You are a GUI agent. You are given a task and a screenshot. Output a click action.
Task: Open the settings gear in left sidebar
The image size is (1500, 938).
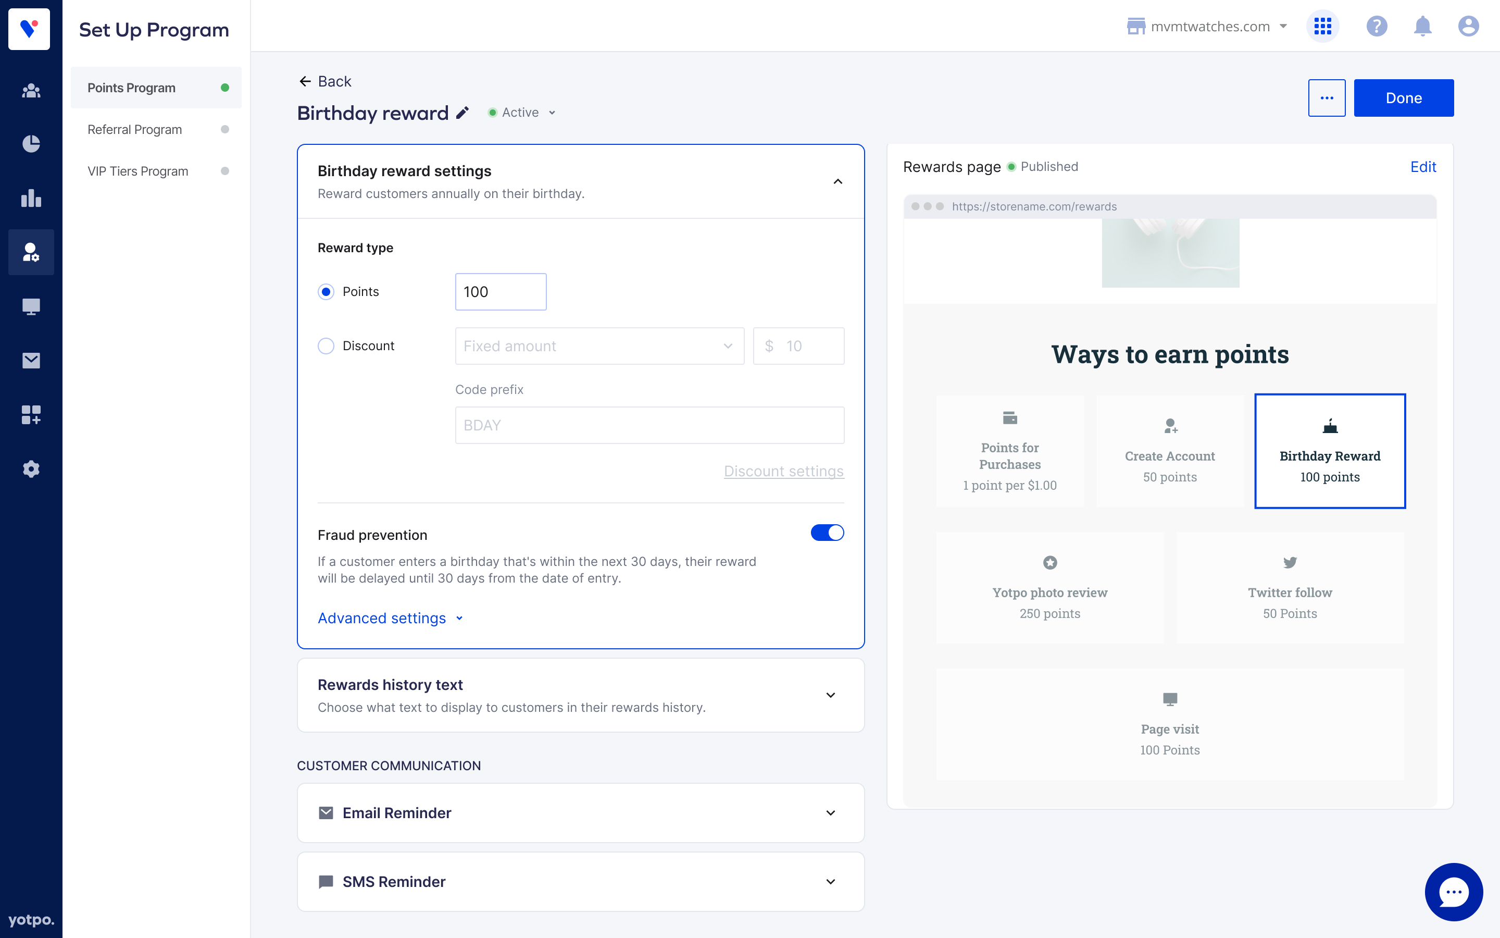31,469
